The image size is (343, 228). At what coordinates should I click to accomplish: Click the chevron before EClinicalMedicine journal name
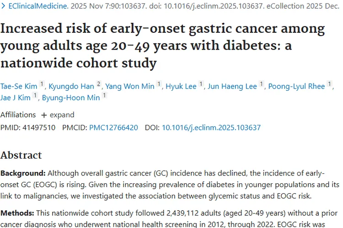coord(4,7)
